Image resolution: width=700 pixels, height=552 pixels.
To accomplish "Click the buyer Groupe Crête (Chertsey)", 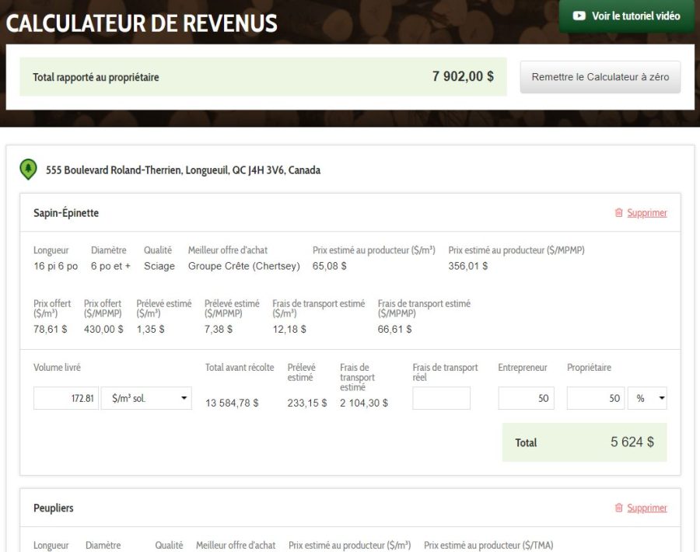I will point(243,266).
